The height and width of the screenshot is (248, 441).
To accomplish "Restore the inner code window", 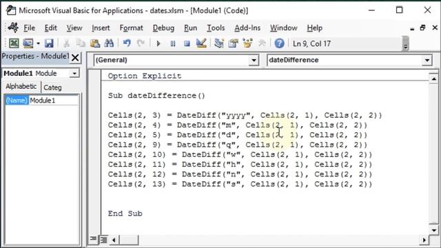I will [x=422, y=28].
